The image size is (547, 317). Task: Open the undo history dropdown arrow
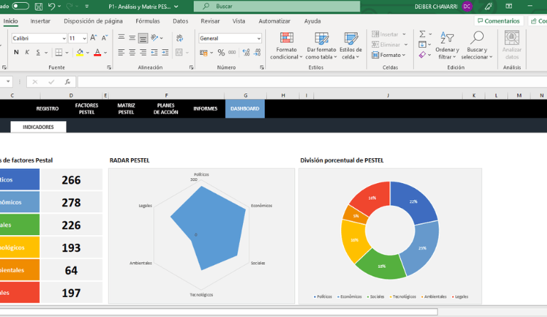coord(59,6)
